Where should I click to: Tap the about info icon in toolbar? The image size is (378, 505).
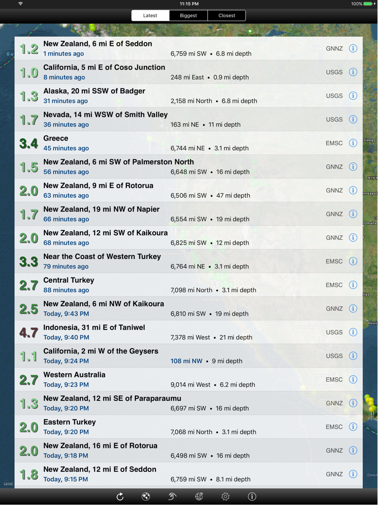coord(252,497)
